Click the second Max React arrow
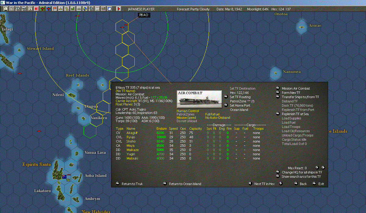Image resolution: width=366 pixels, height=213 pixels. pyautogui.click(x=323, y=167)
